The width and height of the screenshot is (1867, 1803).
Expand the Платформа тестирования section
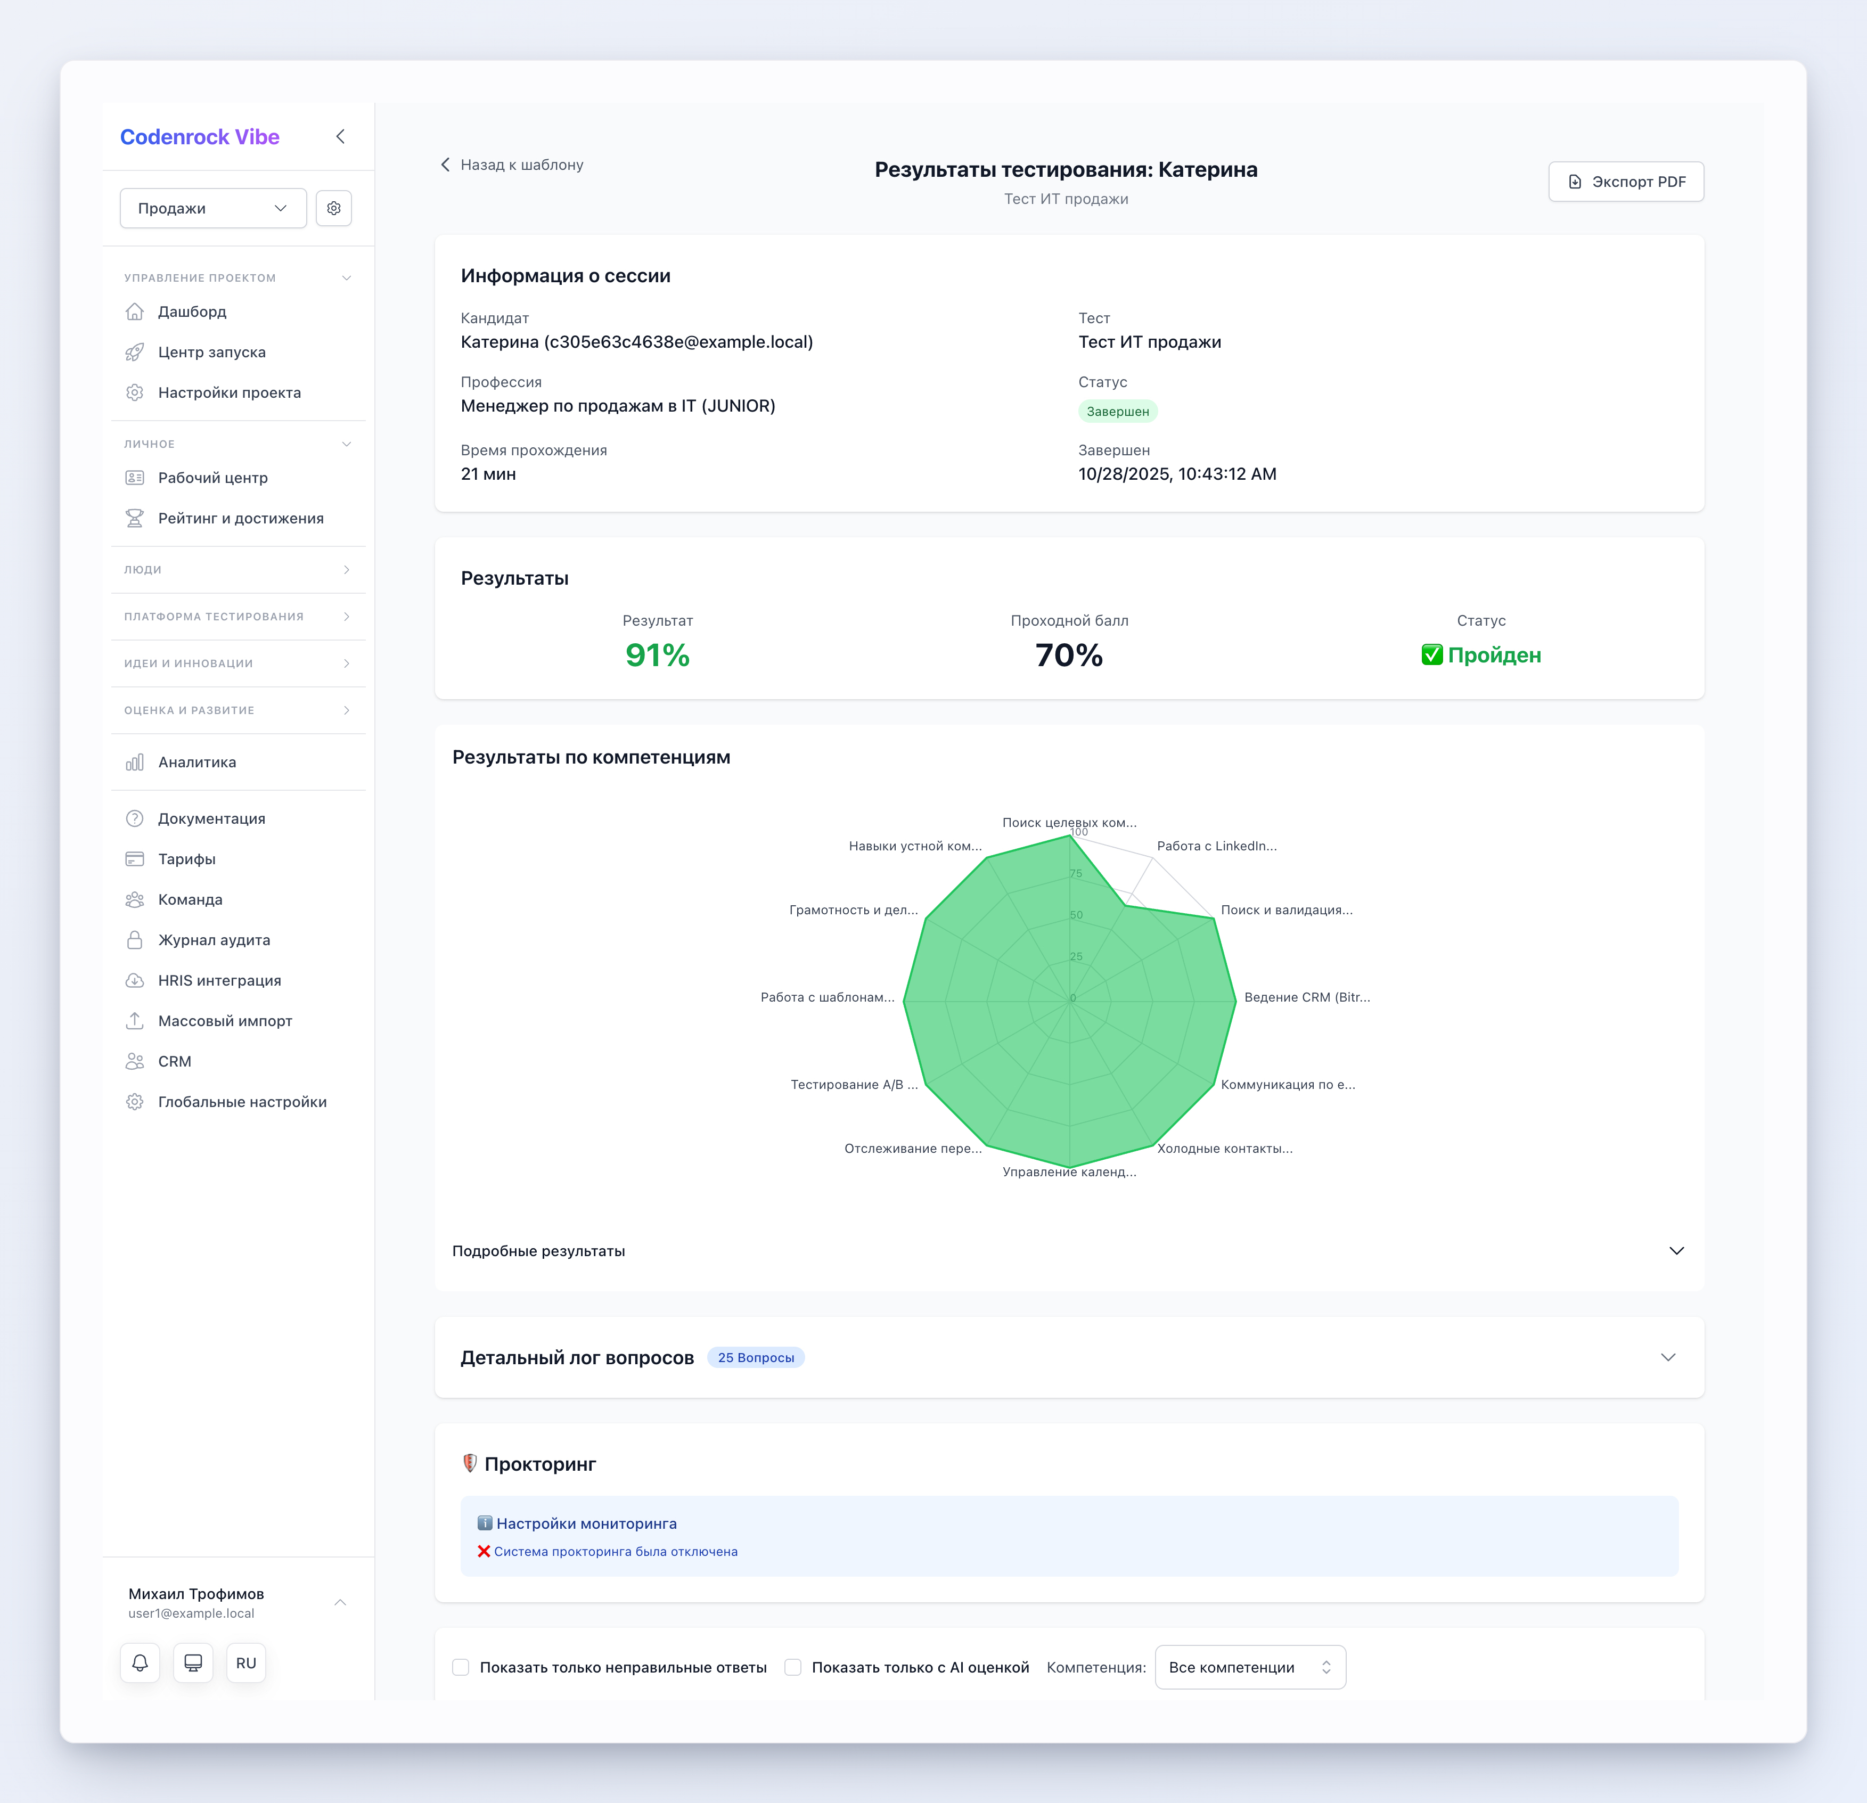347,617
